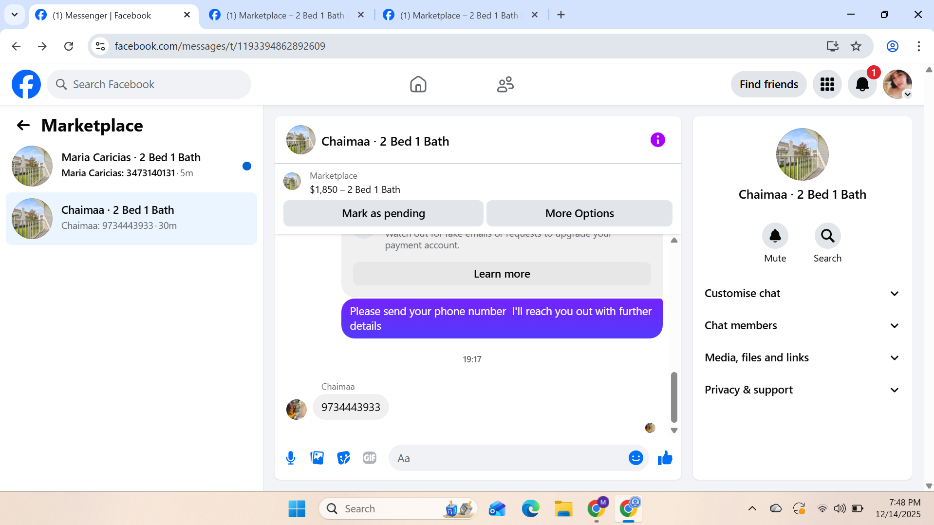
Task: Click the Facebook logo icon
Action: 26,84
